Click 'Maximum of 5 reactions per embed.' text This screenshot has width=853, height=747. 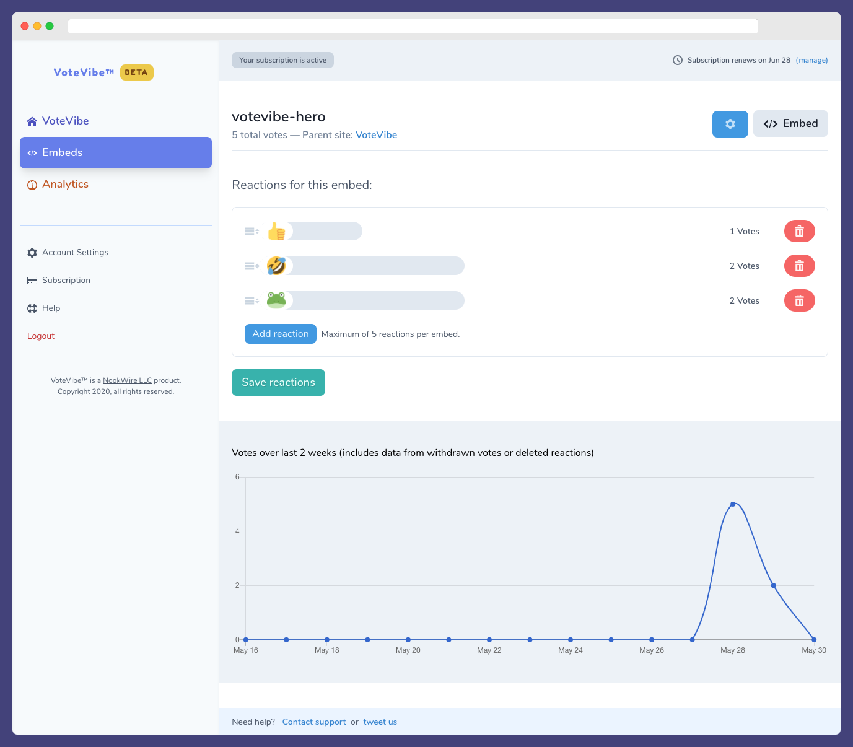(390, 334)
